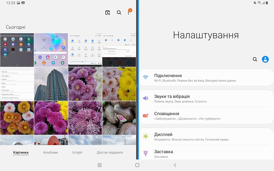Open the app drawer screenshot thumbnail
This screenshot has width=274, height=171.
(17, 50)
